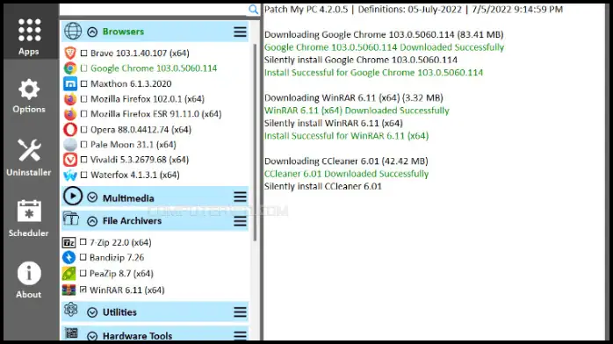Click the Utilities category label

click(119, 312)
